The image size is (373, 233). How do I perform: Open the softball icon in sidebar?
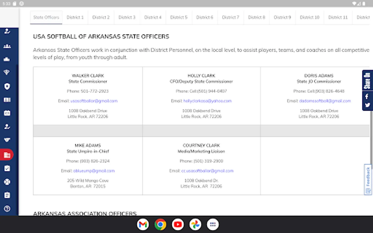coord(7,182)
